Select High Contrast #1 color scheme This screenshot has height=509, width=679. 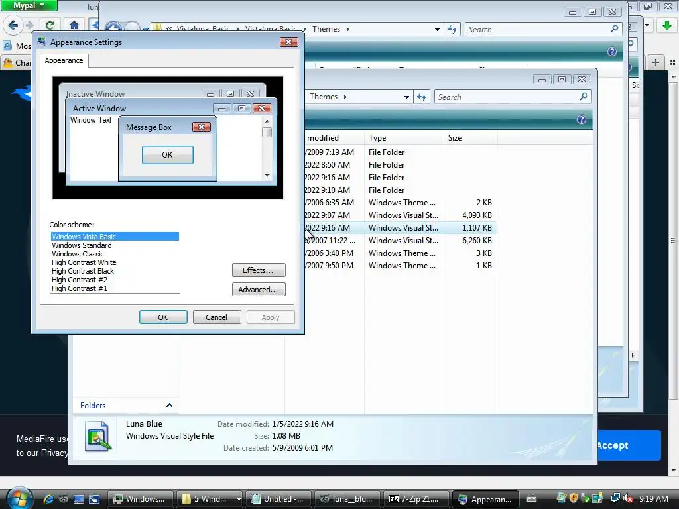(115, 288)
